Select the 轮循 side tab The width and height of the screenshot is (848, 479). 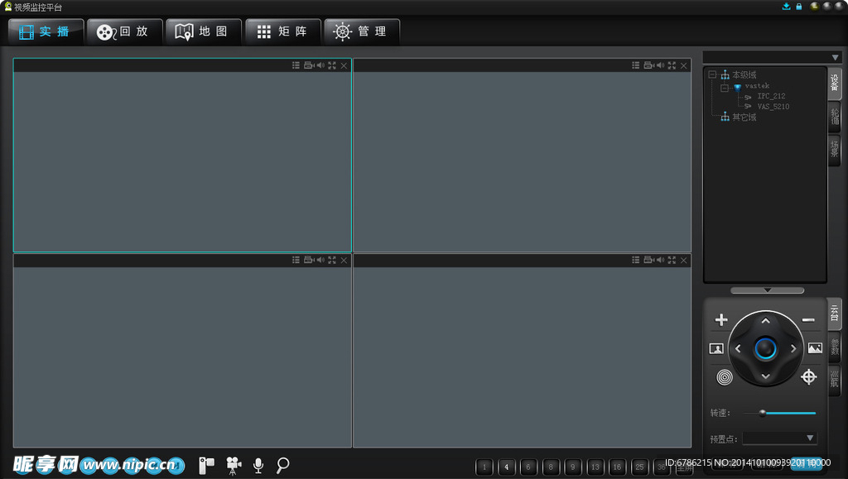(835, 116)
